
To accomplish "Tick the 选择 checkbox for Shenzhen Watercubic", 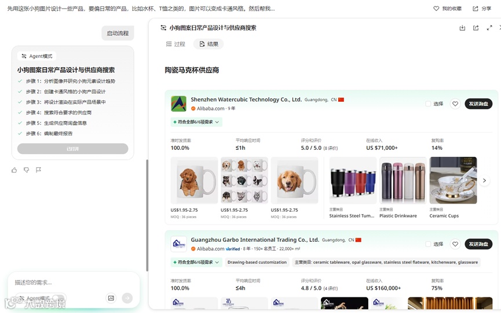I will (x=428, y=104).
